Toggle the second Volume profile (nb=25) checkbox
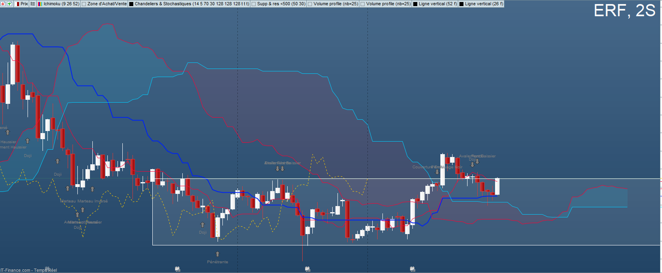Viewport: 662px width, 273px height. tap(363, 4)
